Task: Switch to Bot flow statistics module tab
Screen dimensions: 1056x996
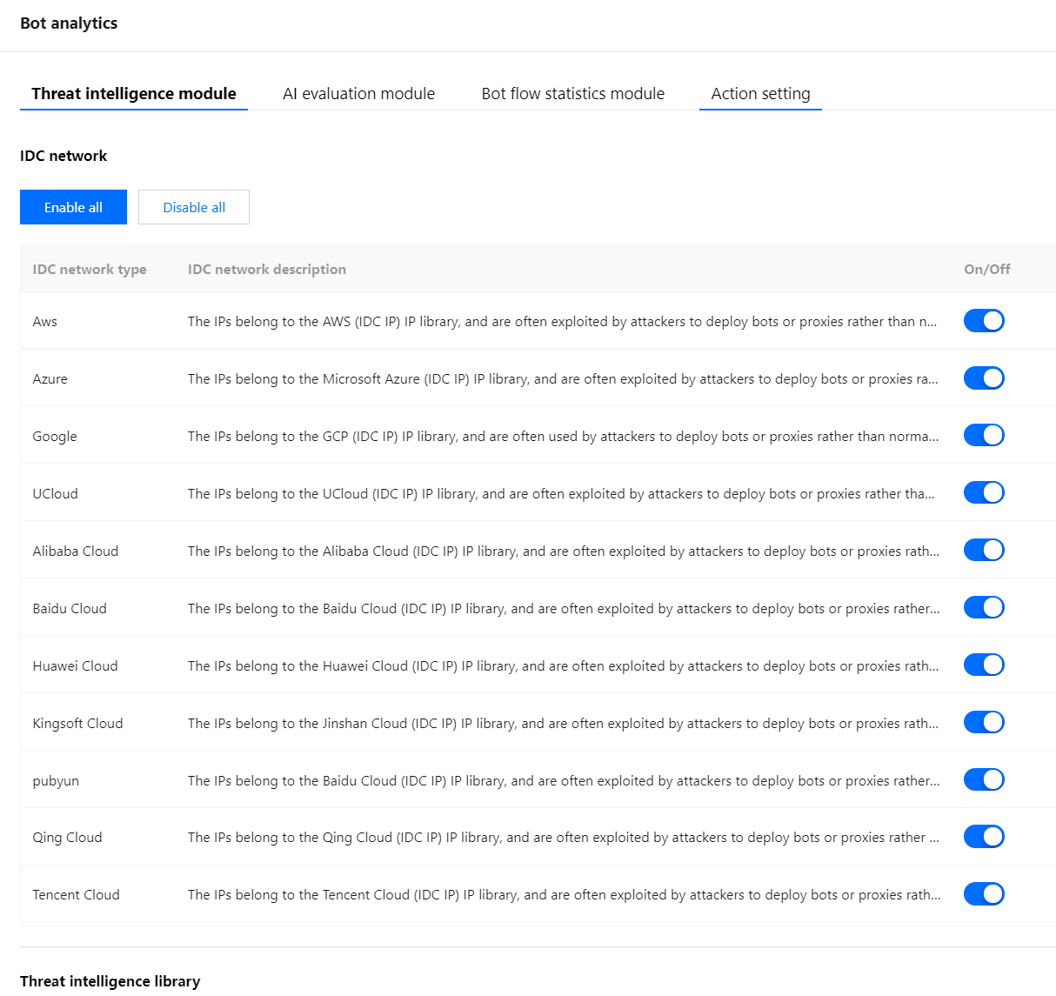Action: coord(572,94)
